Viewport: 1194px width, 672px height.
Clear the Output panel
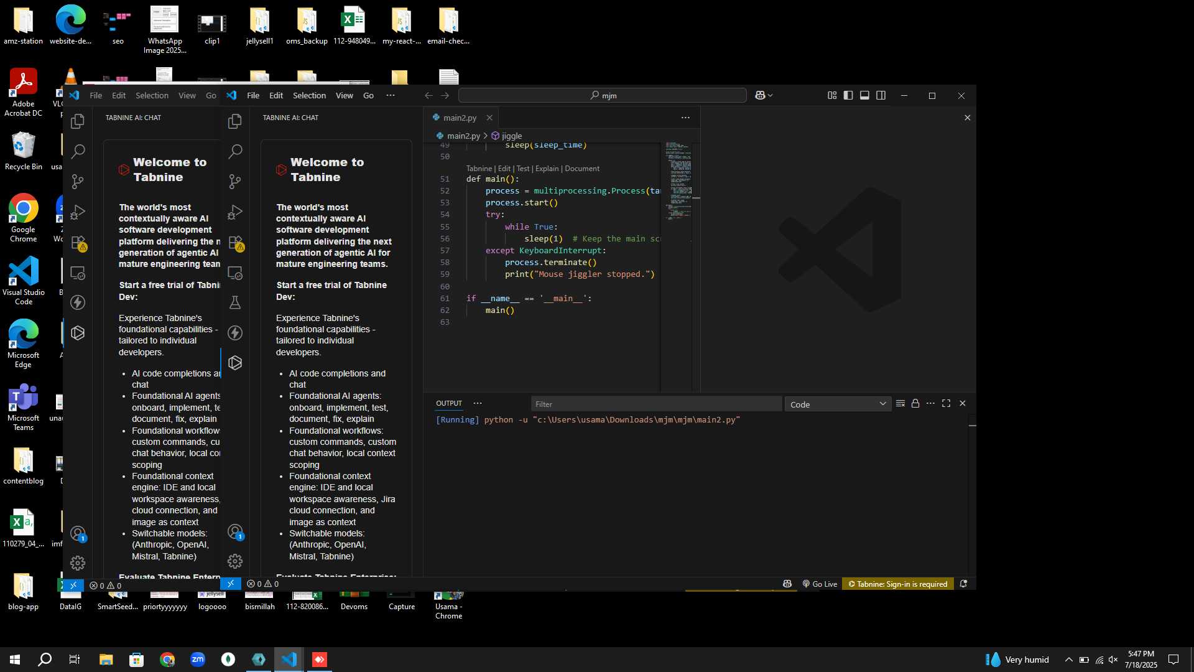(900, 403)
